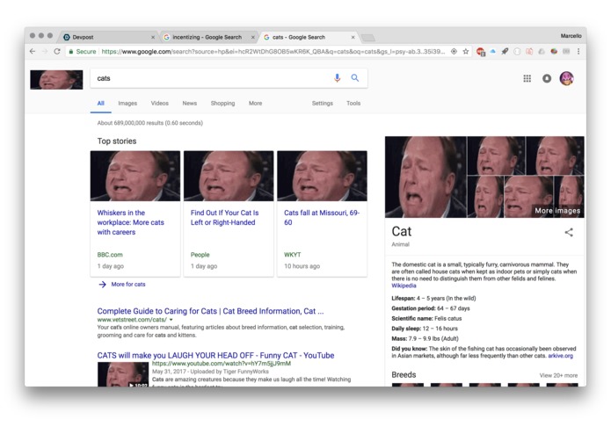Click the Lifespan fact line

click(433, 298)
